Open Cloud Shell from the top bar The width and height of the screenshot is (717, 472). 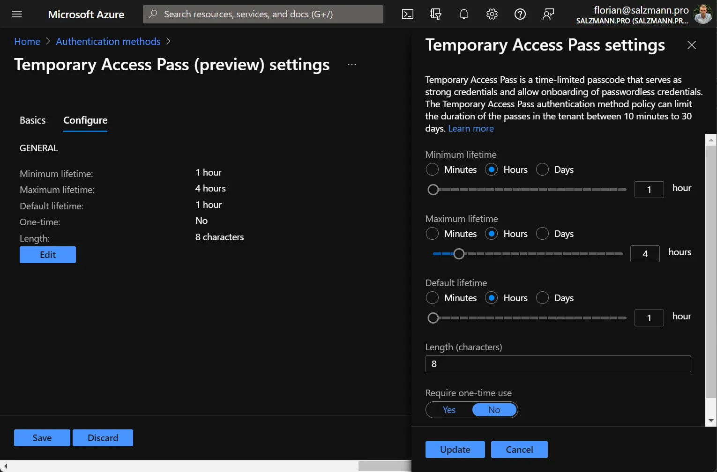pyautogui.click(x=408, y=14)
